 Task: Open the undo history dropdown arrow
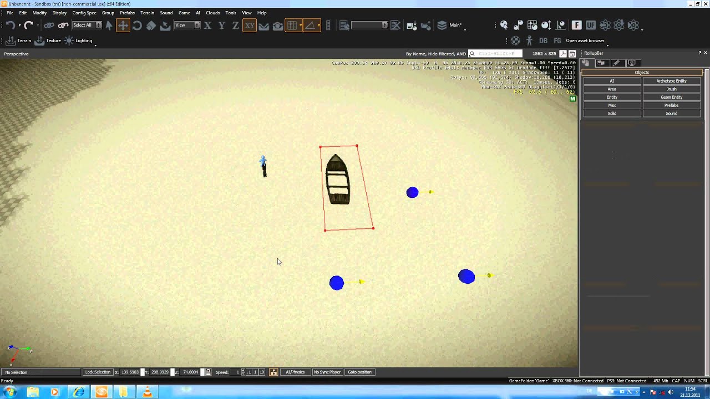pos(19,25)
